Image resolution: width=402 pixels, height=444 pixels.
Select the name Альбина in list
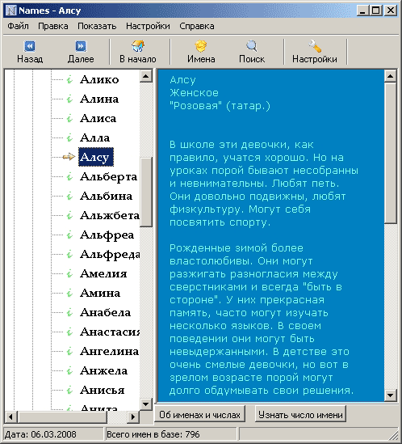[x=107, y=197]
